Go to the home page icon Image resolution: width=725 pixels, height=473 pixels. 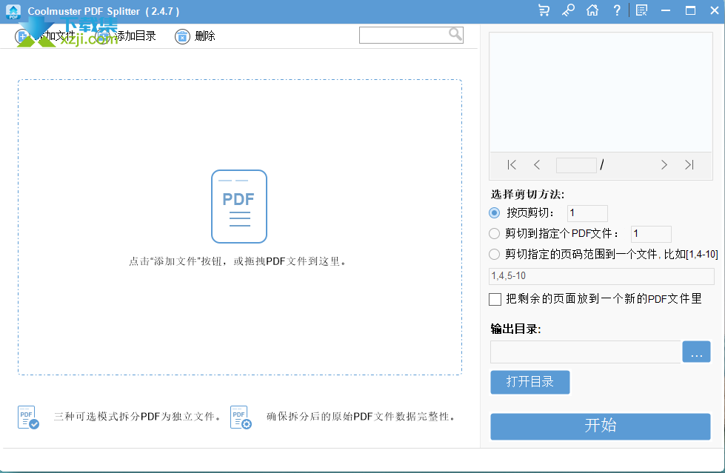point(592,10)
